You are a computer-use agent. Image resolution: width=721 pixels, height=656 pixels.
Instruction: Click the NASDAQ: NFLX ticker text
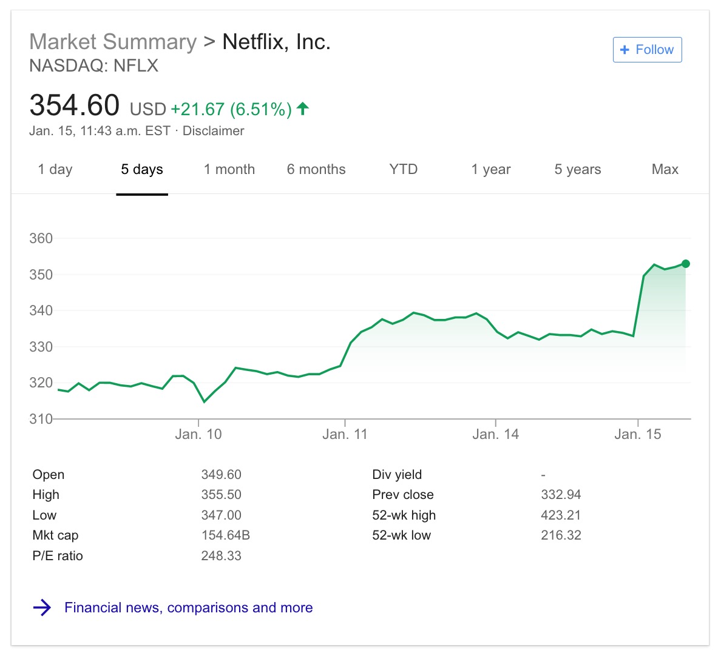click(x=94, y=65)
